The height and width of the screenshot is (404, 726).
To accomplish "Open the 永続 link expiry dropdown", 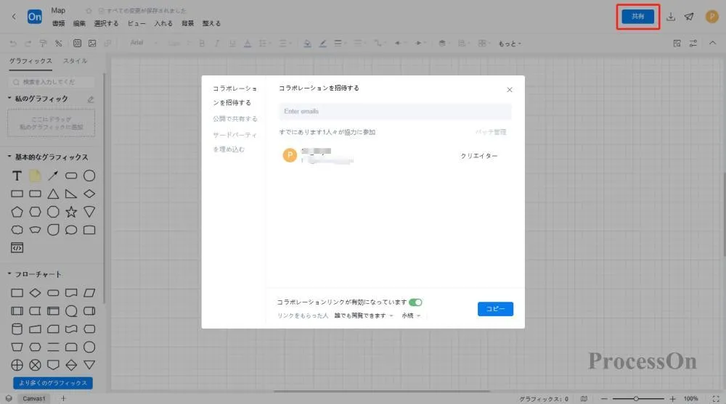I will click(x=411, y=316).
